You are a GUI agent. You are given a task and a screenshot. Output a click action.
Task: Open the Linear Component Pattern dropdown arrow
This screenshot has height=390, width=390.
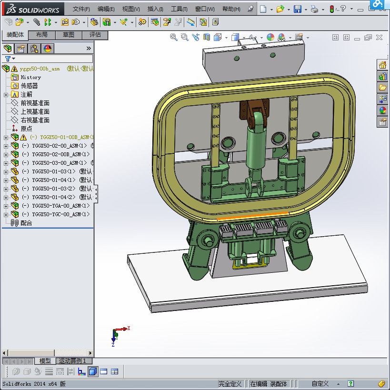56,23
